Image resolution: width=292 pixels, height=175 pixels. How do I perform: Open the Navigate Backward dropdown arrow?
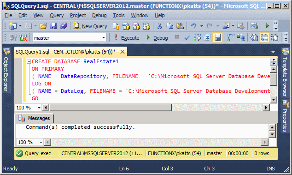click(x=233, y=26)
